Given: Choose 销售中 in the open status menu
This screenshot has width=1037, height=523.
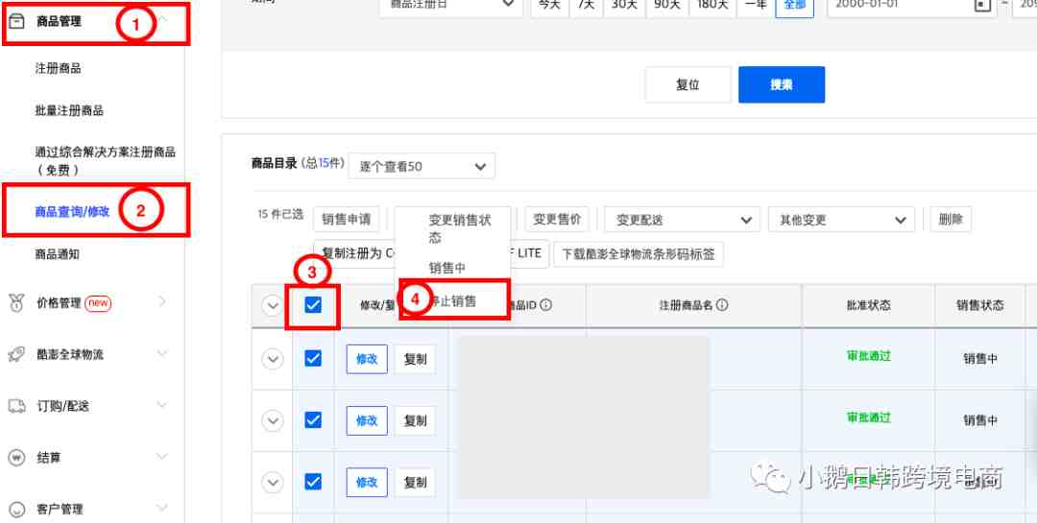Looking at the screenshot, I should click(x=447, y=269).
